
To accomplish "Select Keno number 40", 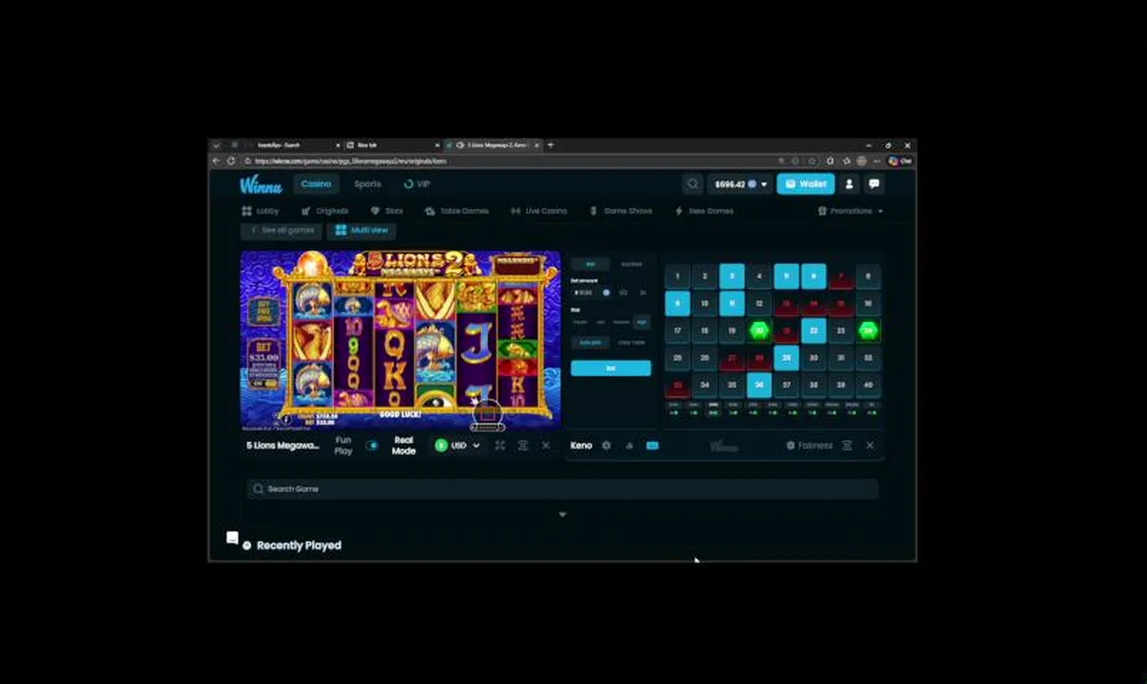I will [x=867, y=386].
